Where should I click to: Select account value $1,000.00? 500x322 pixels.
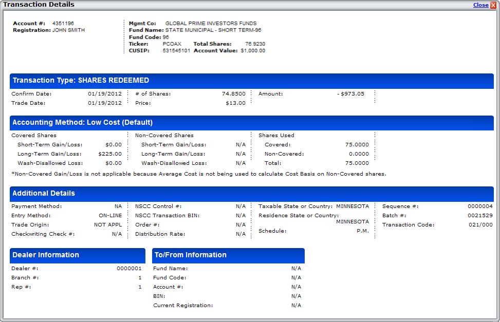tap(253, 50)
